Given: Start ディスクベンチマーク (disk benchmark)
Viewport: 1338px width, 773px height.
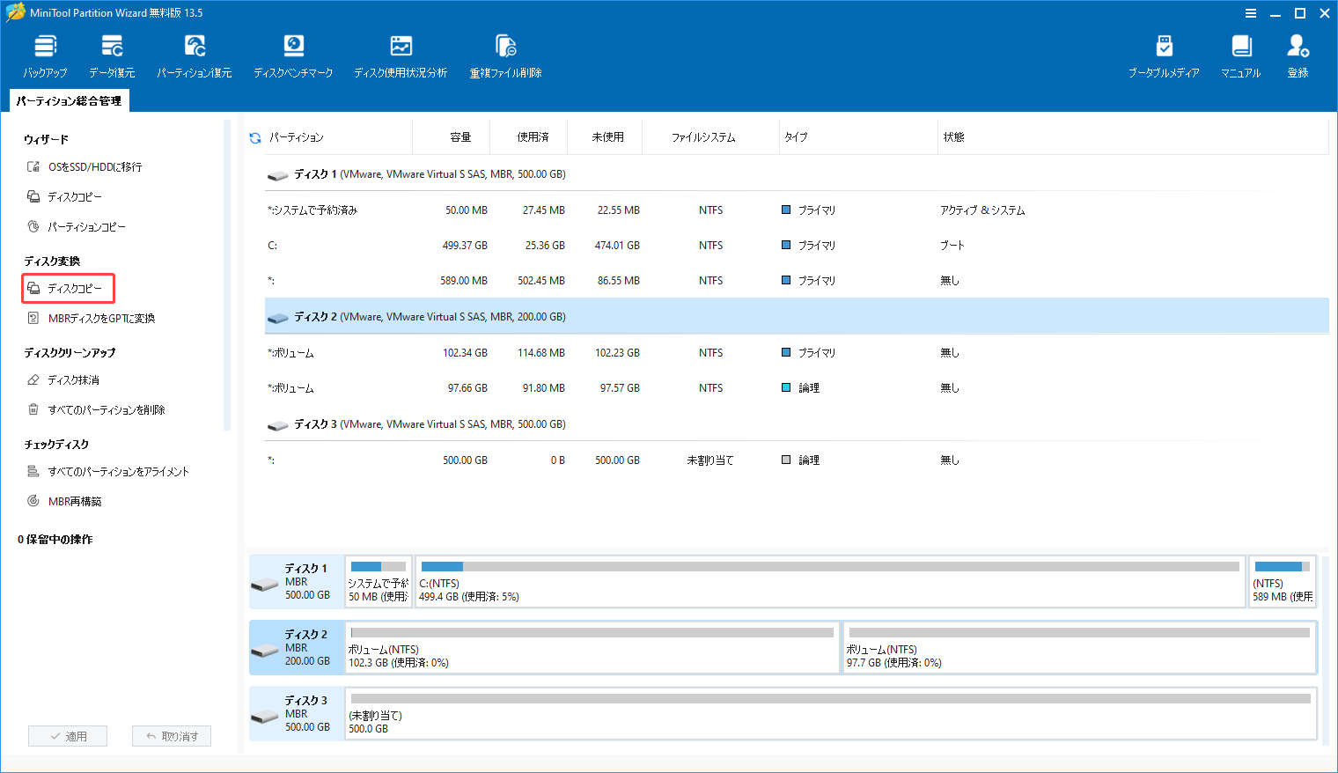Looking at the screenshot, I should tap(293, 55).
